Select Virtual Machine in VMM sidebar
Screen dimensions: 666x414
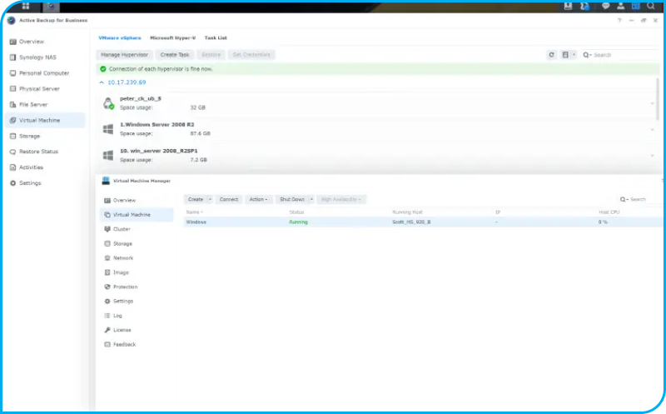pos(137,215)
